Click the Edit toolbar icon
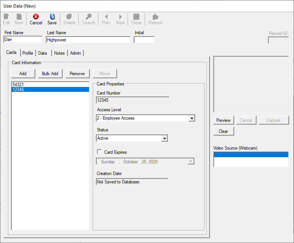 [6, 19]
